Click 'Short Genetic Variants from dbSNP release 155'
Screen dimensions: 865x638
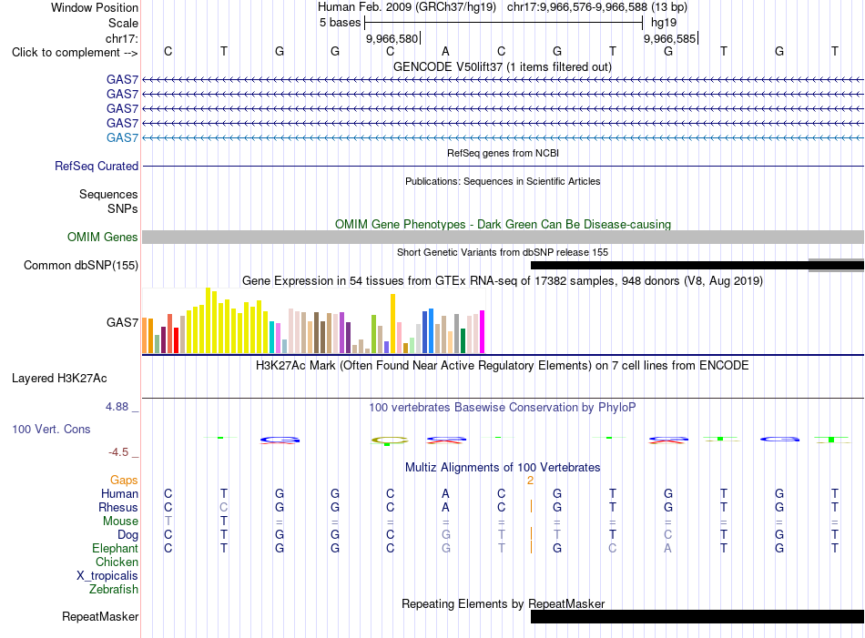click(x=503, y=252)
